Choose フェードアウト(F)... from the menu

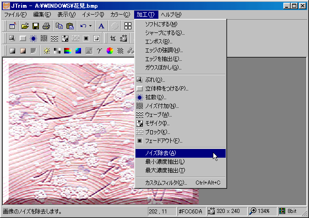click(180, 140)
